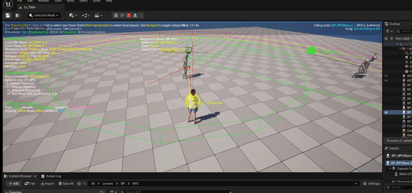Open the Actor menu
412x193 pixels.
pos(97,1)
